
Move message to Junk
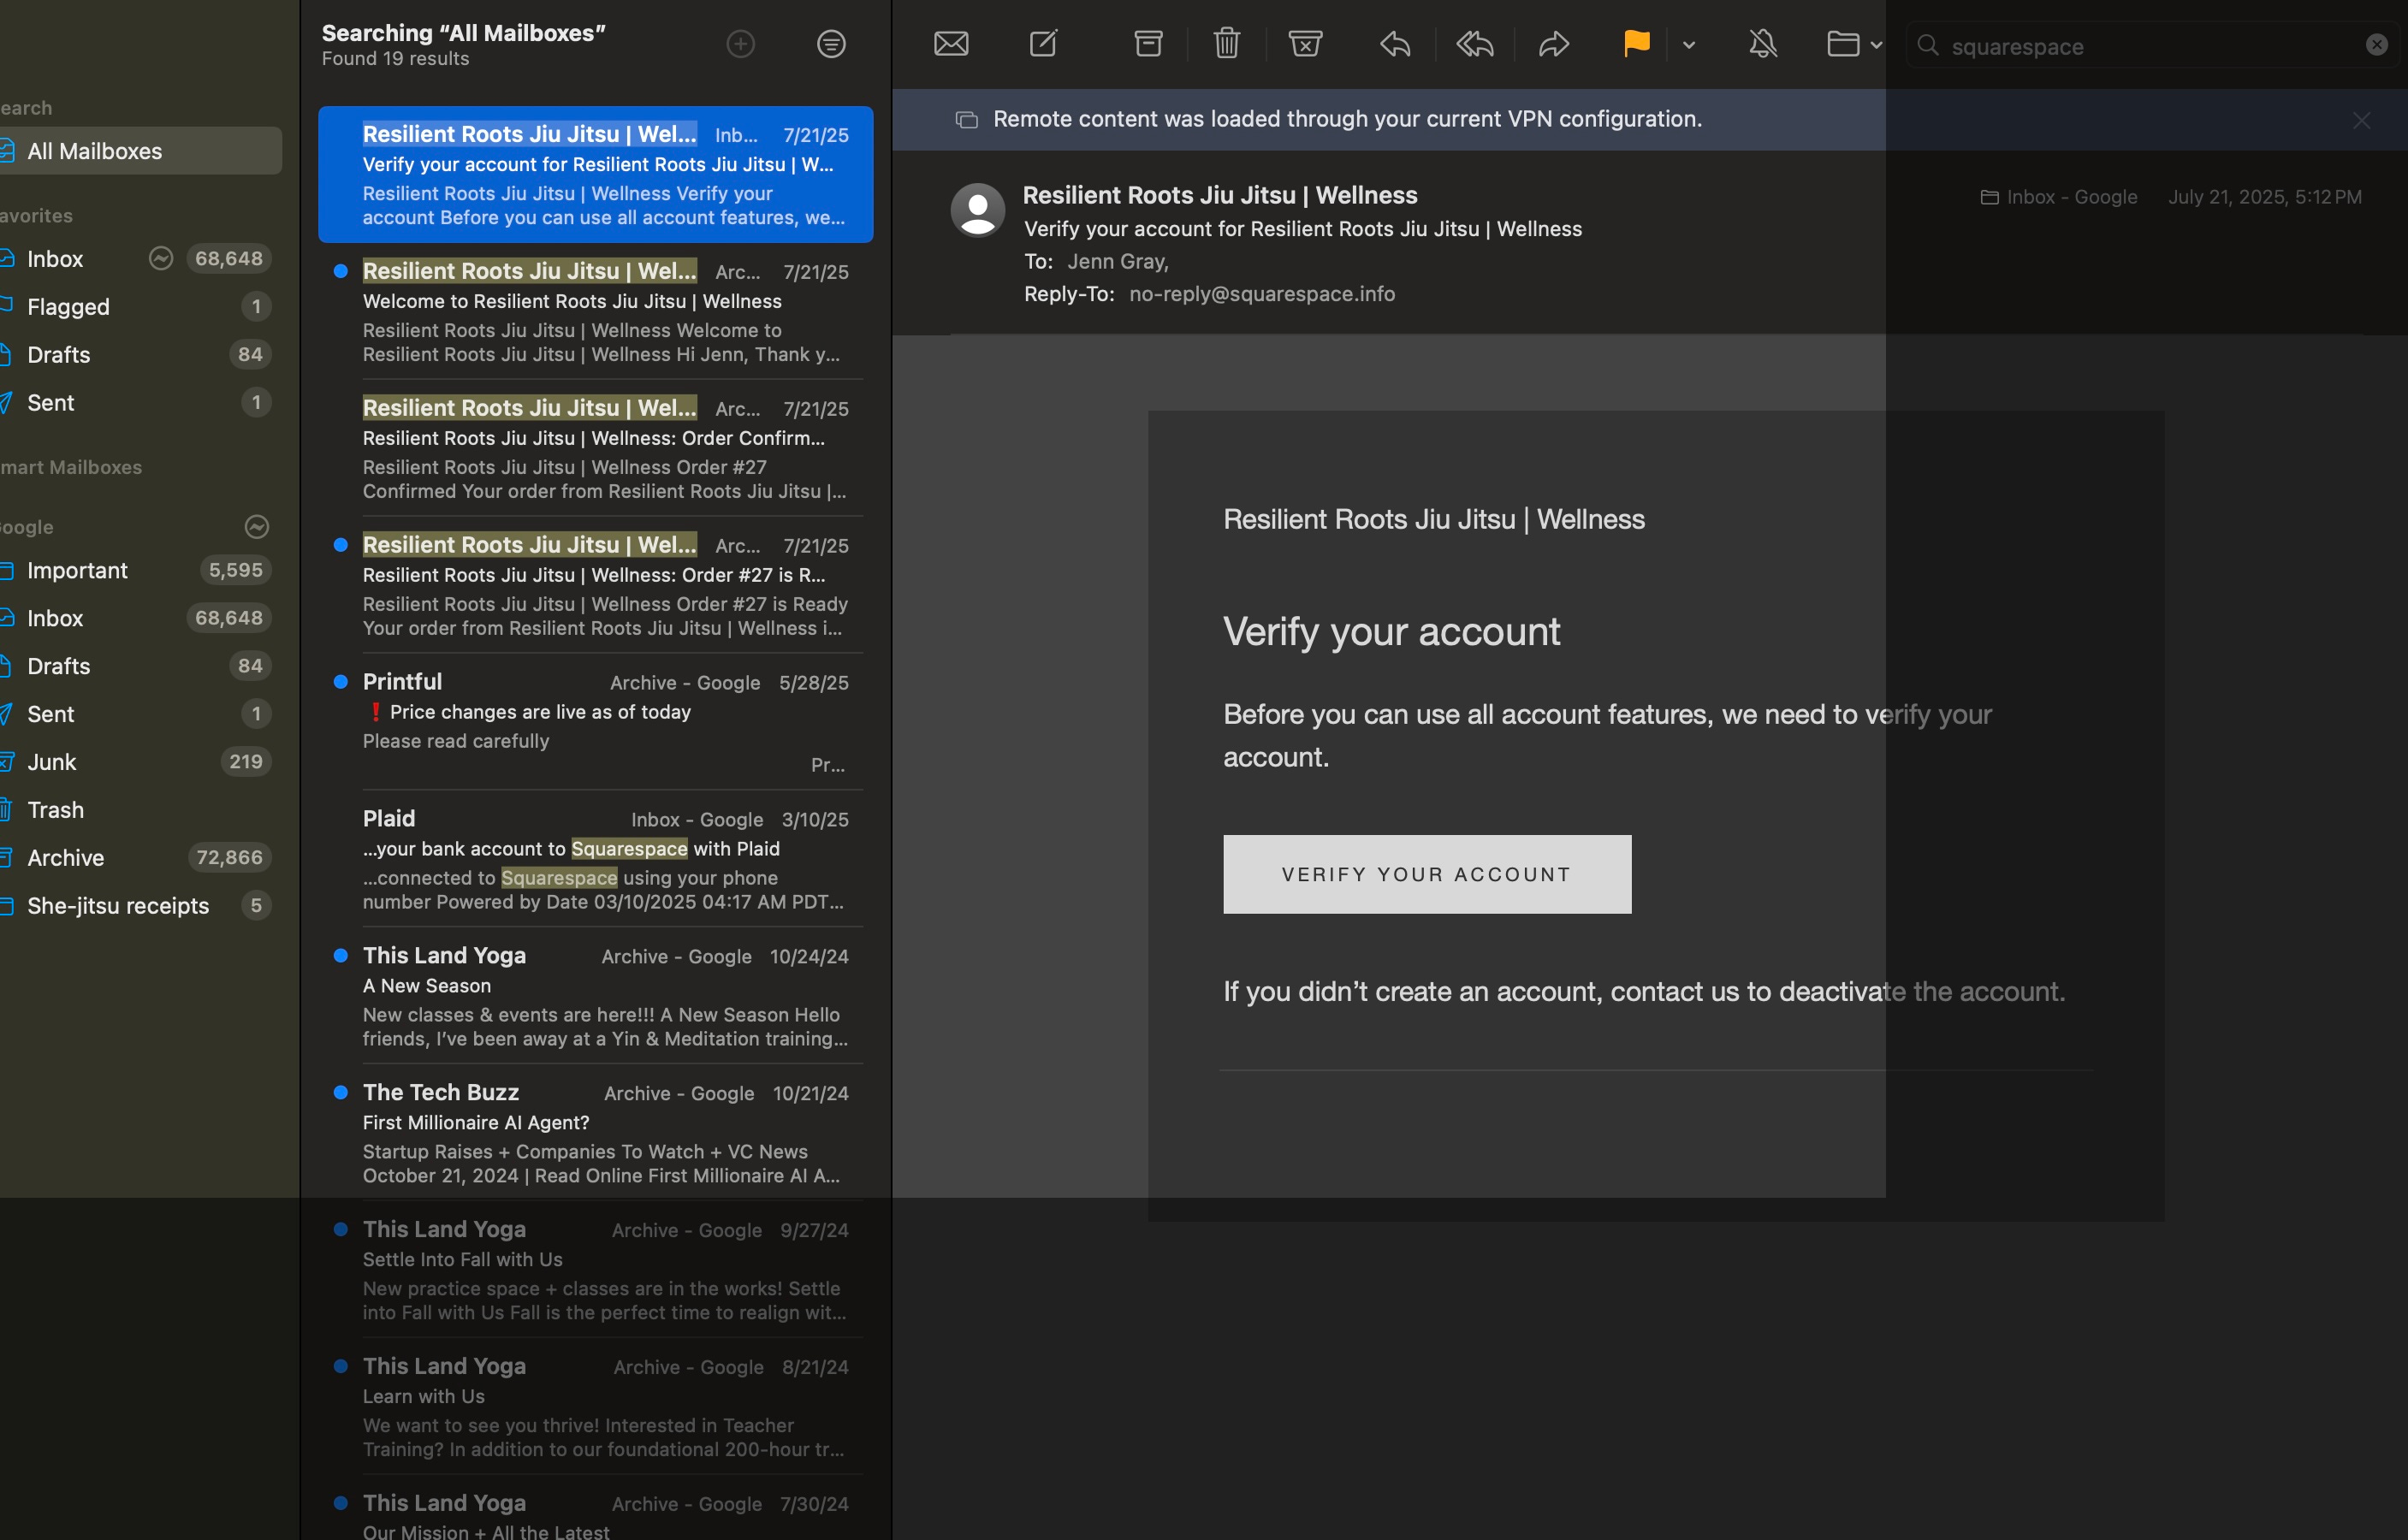click(x=1305, y=44)
